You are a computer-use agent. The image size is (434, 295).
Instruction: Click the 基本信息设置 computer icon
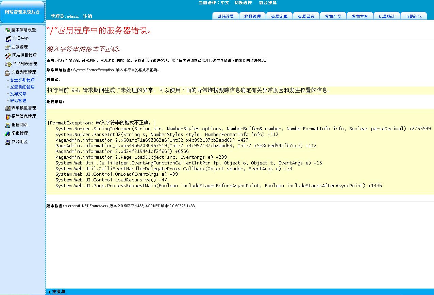[x=8, y=30]
